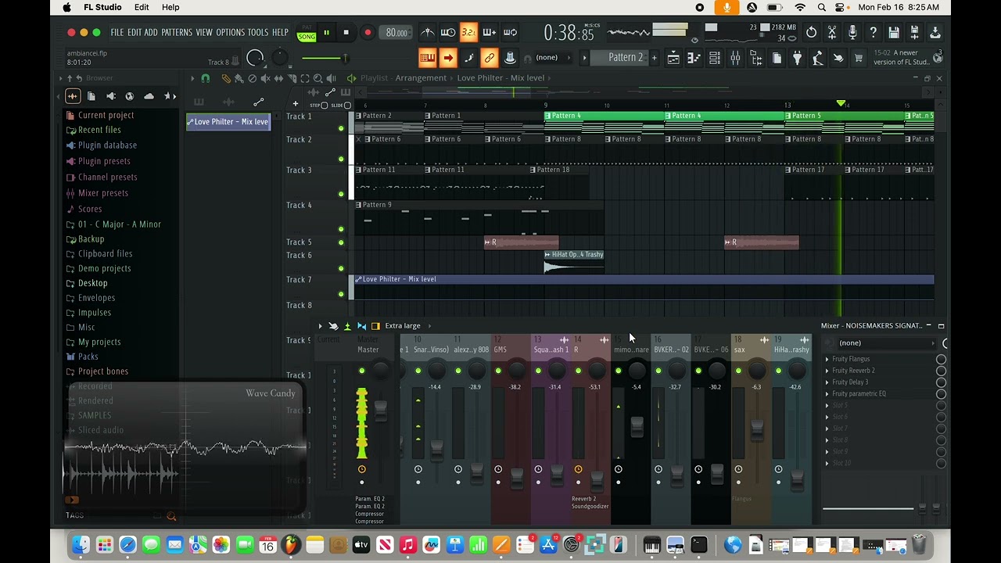Viewport: 1001px width, 563px height.
Task: Click the metronome icon in the toolbar
Action: pyautogui.click(x=428, y=33)
